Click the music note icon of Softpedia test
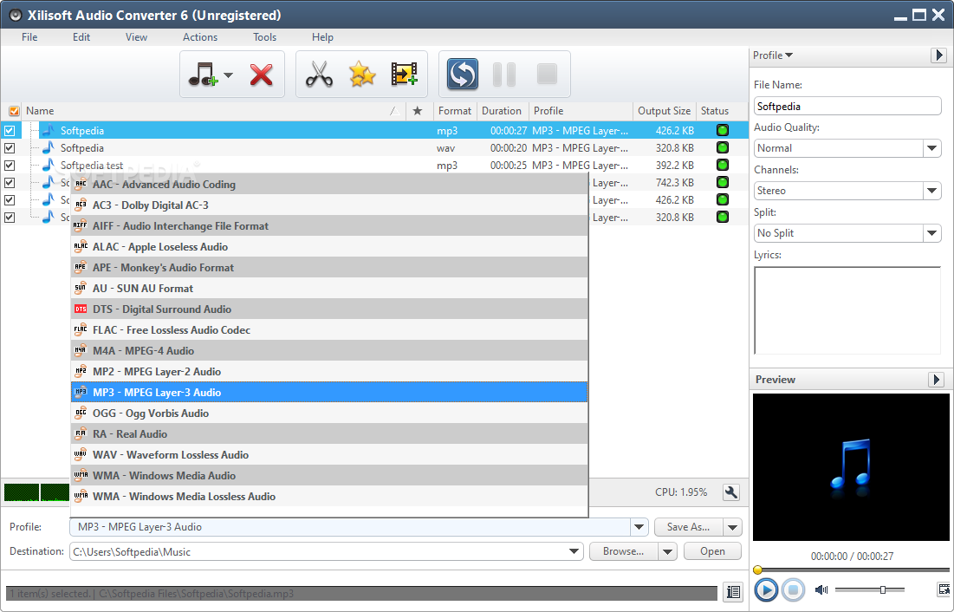This screenshot has width=954, height=612. pos(48,165)
